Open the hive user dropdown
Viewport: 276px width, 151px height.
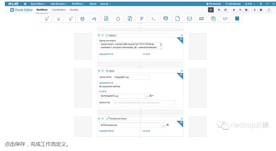pyautogui.click(x=250, y=4)
